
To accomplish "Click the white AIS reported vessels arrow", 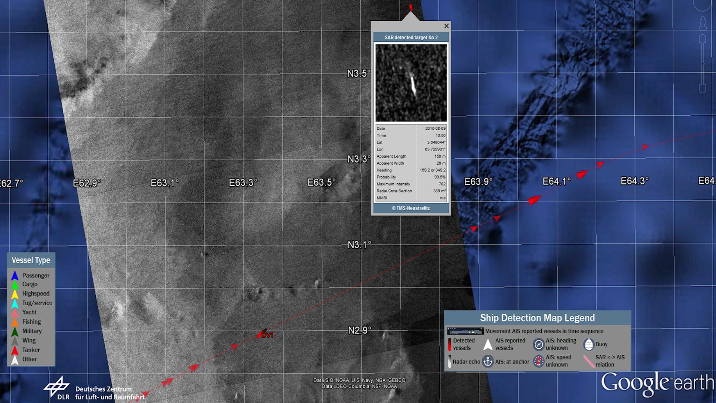I will coord(488,344).
